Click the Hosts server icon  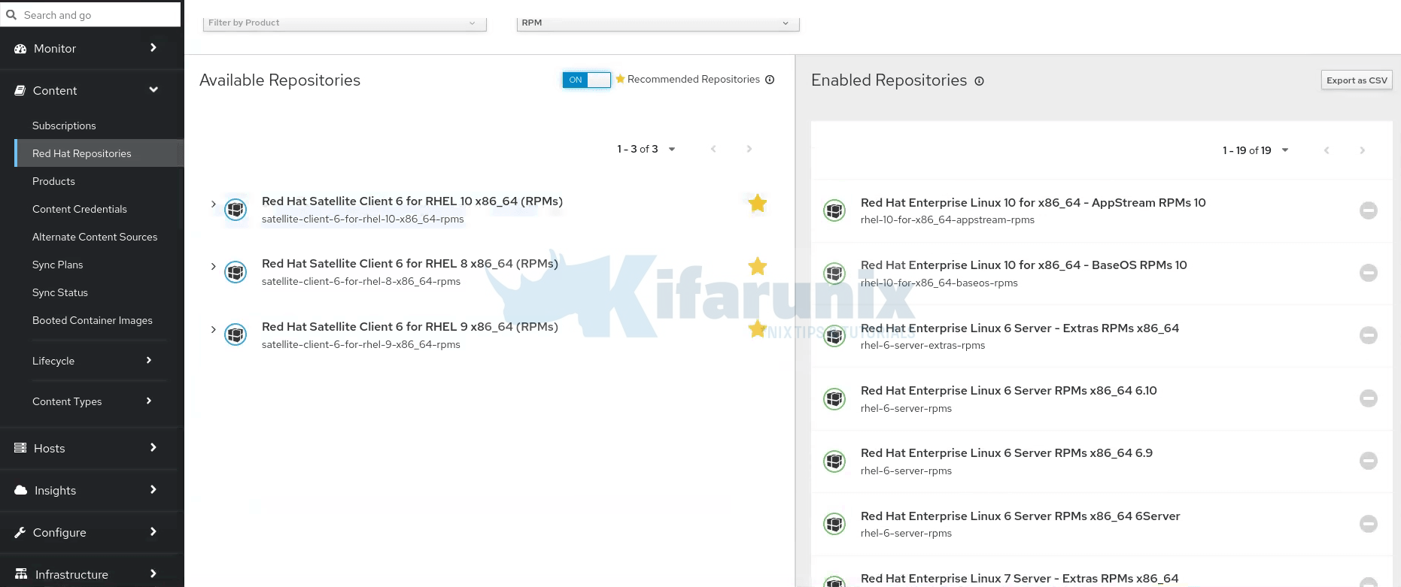pyautogui.click(x=20, y=448)
